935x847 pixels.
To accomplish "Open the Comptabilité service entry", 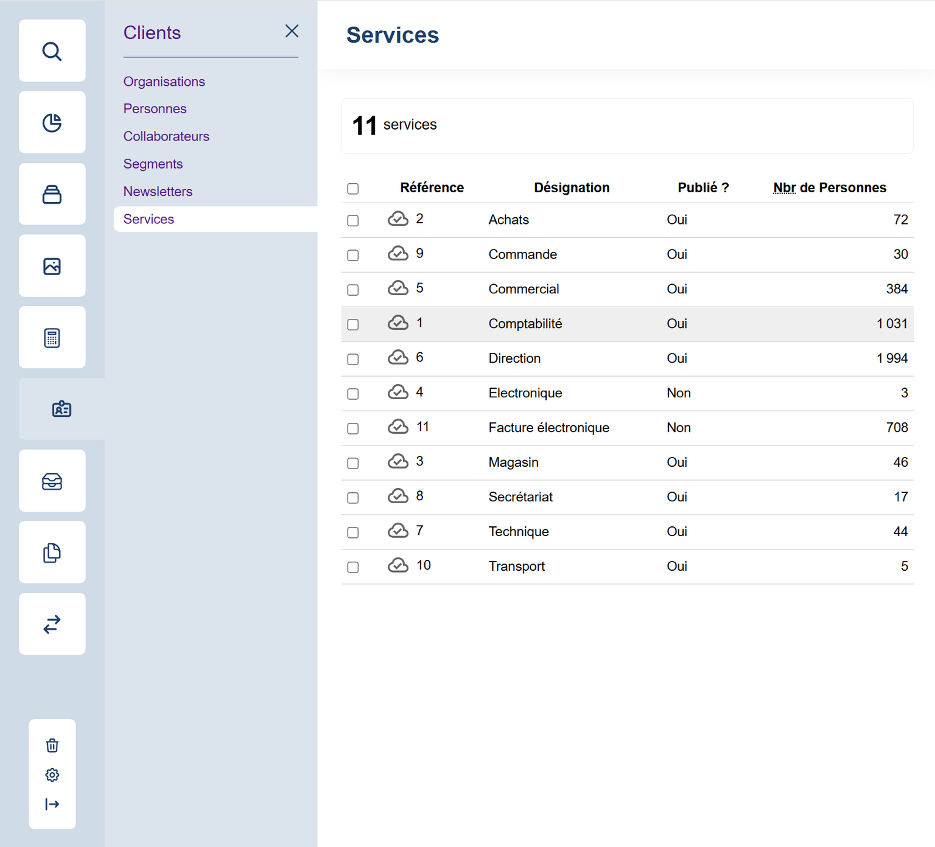I will click(x=525, y=324).
